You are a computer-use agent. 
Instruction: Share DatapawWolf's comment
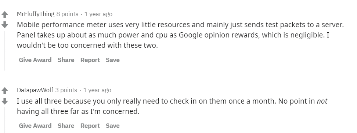click(x=66, y=126)
